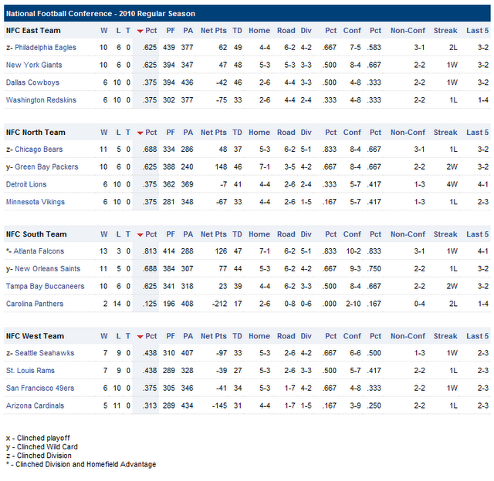This screenshot has height=481, width=494.
Task: Click the red sort arrow in NFC East header
Action: [x=140, y=31]
